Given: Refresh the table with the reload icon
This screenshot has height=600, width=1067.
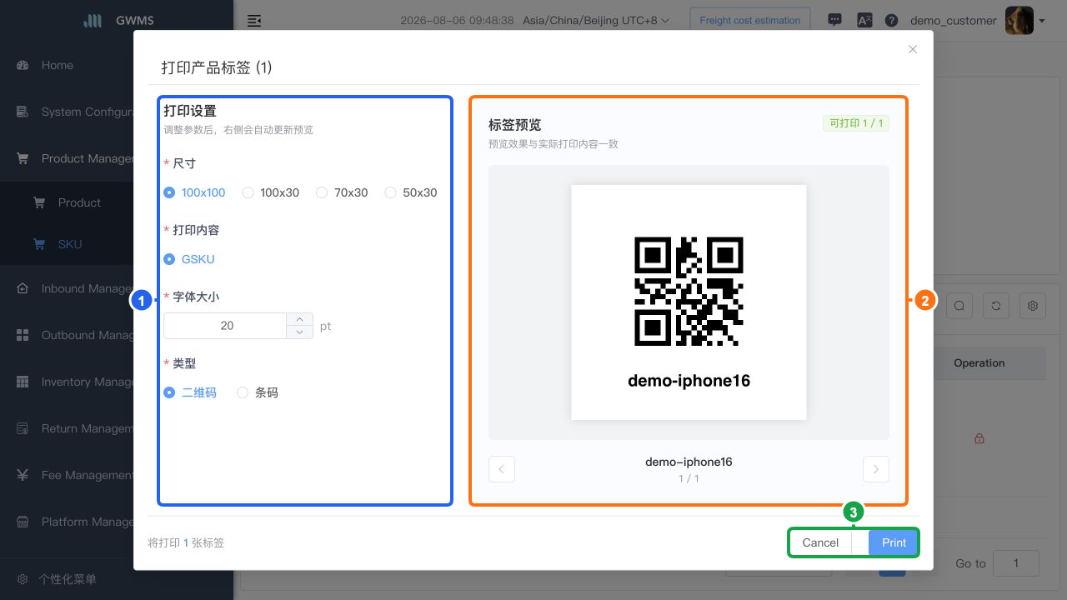Looking at the screenshot, I should click(996, 306).
